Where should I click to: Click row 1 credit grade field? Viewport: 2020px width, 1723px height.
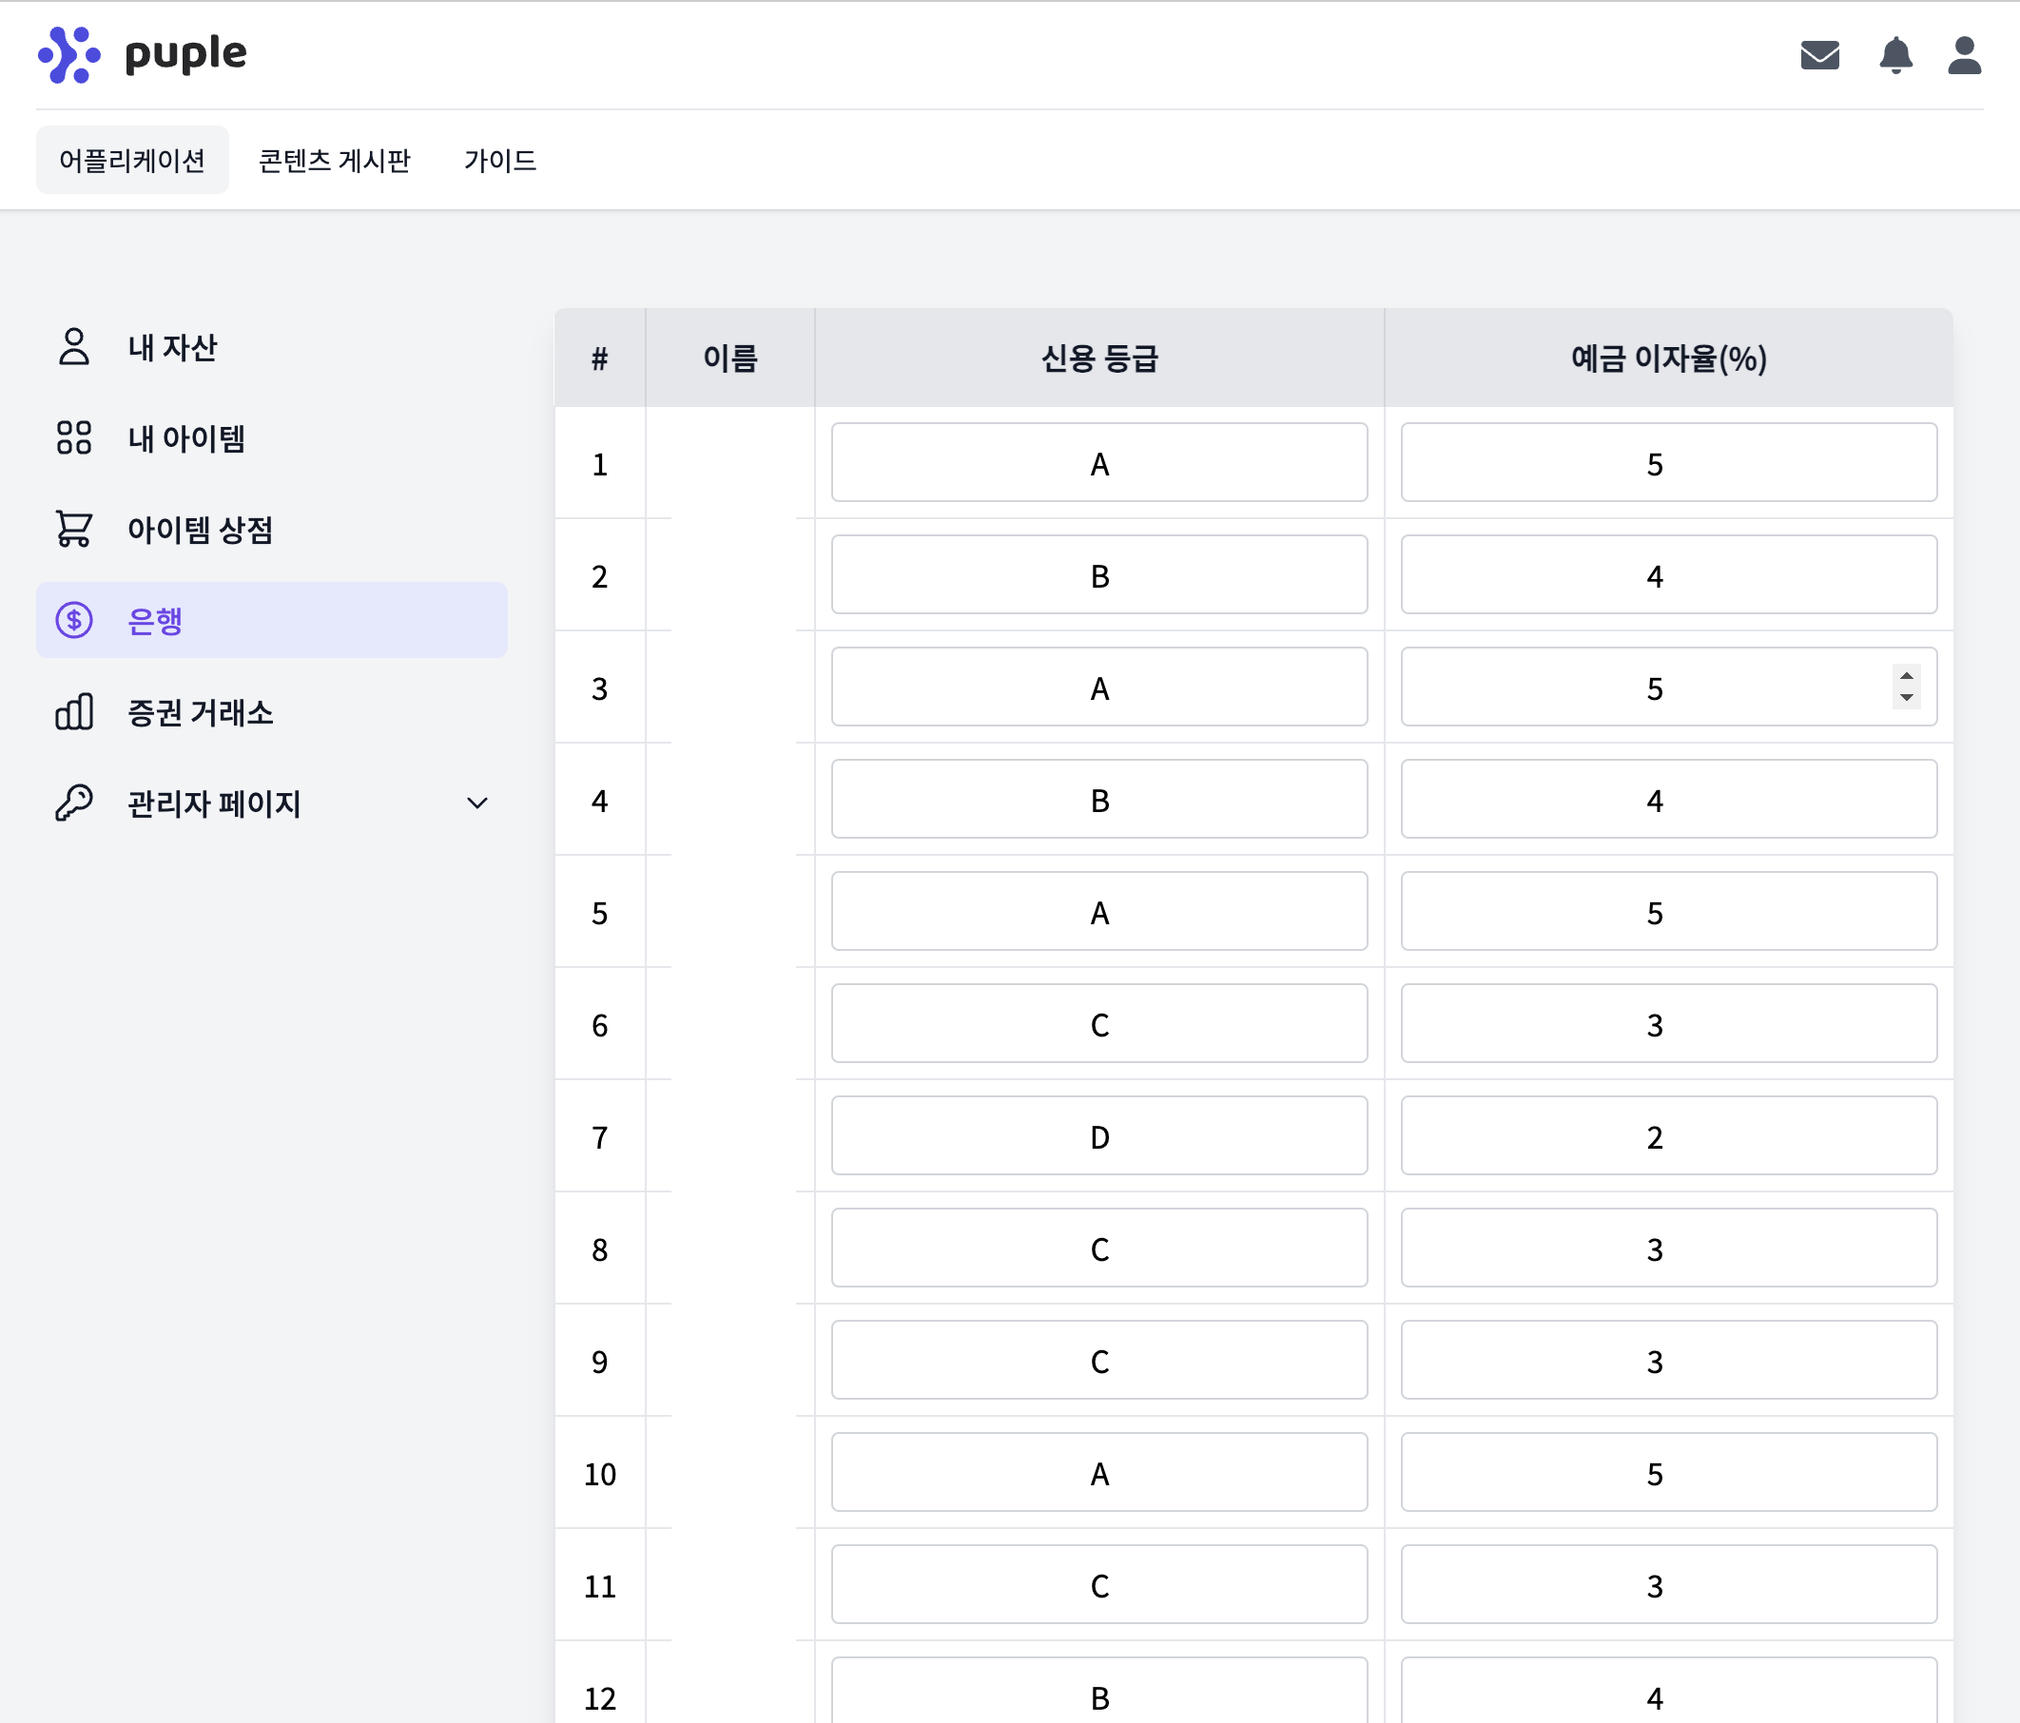point(1098,463)
